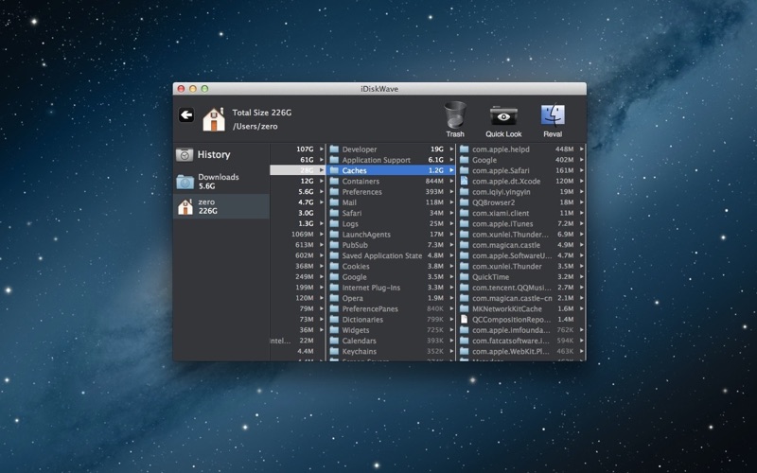The height and width of the screenshot is (473, 757).
Task: Select the Opera folder row
Action: click(391, 298)
